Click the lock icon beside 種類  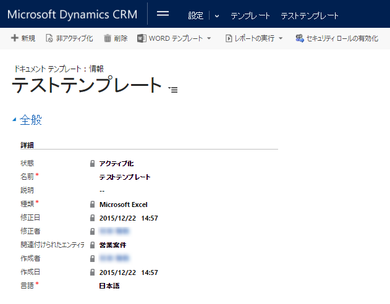[x=92, y=205]
